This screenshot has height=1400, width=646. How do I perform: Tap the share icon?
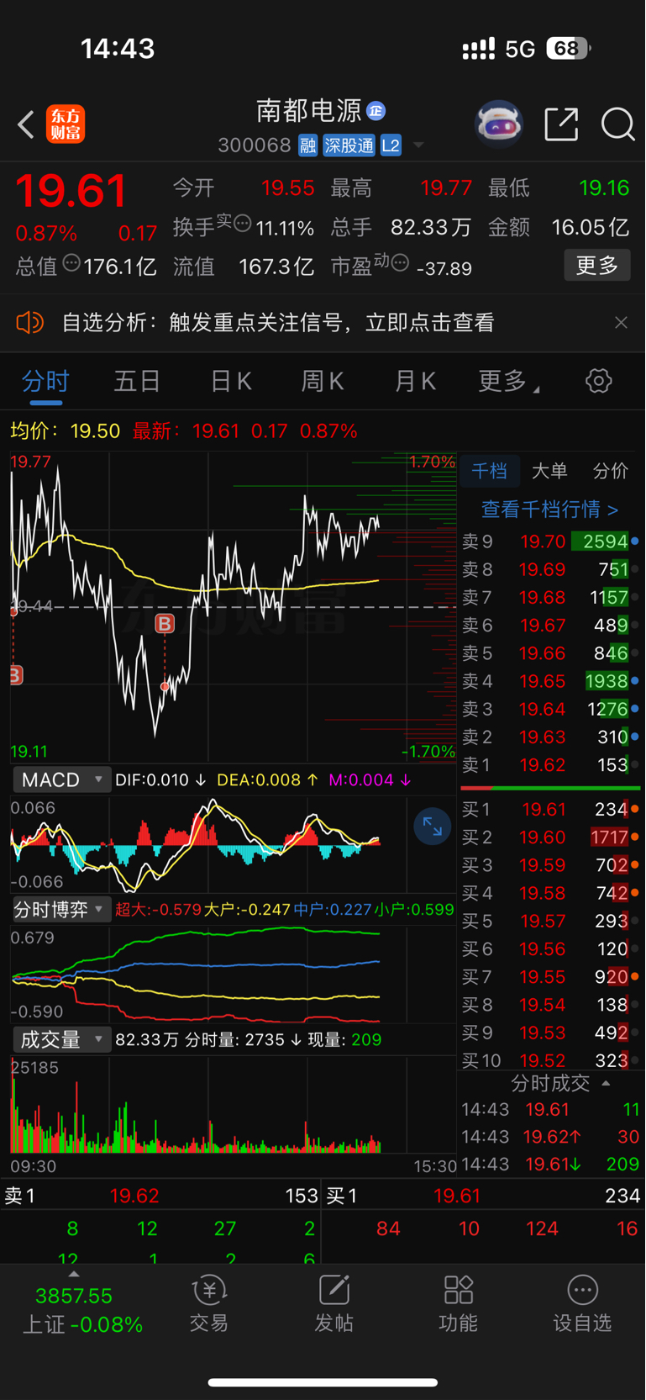[561, 124]
